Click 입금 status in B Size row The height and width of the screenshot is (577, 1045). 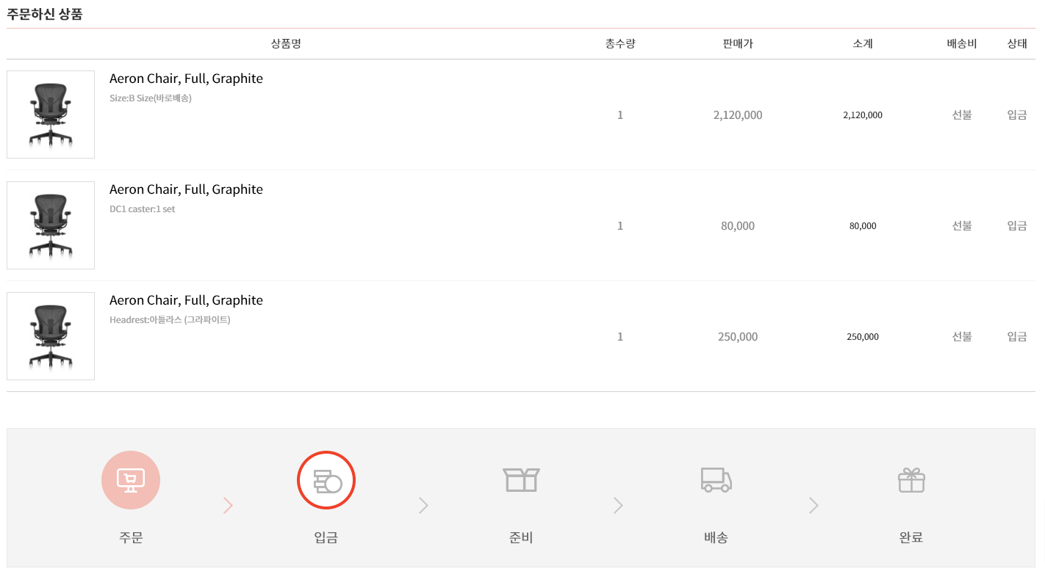coord(1017,115)
